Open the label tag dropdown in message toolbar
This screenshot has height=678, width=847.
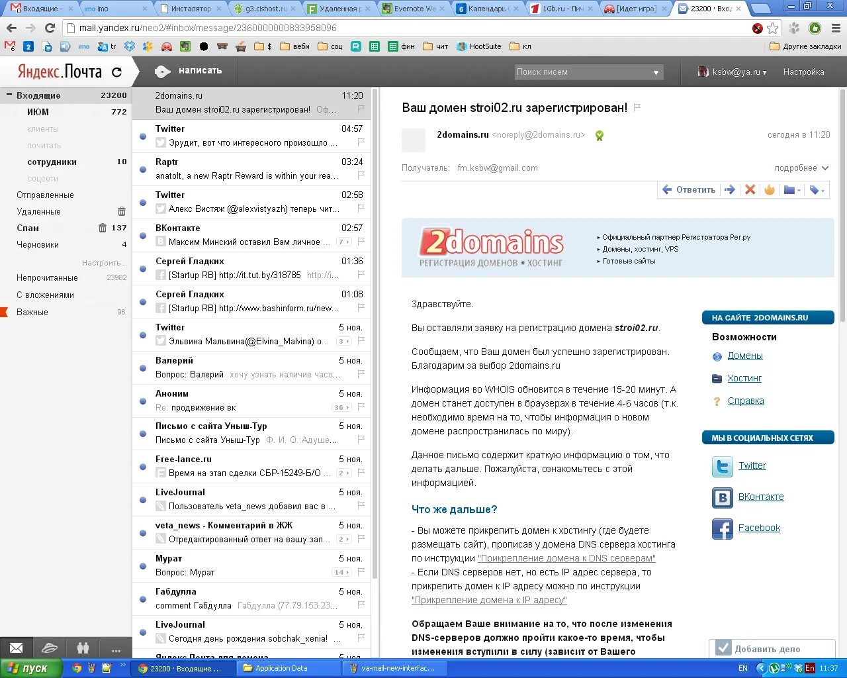click(817, 190)
